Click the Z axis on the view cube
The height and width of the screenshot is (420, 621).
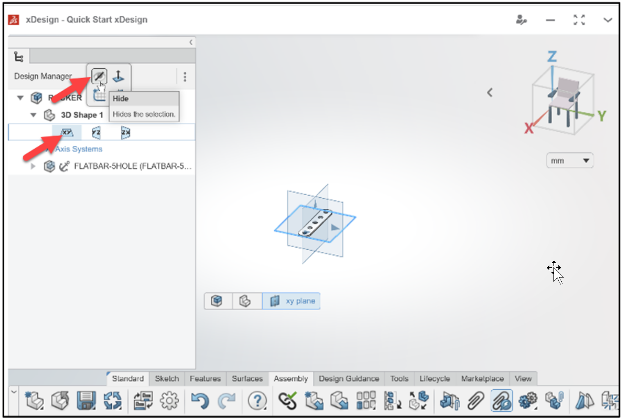552,56
